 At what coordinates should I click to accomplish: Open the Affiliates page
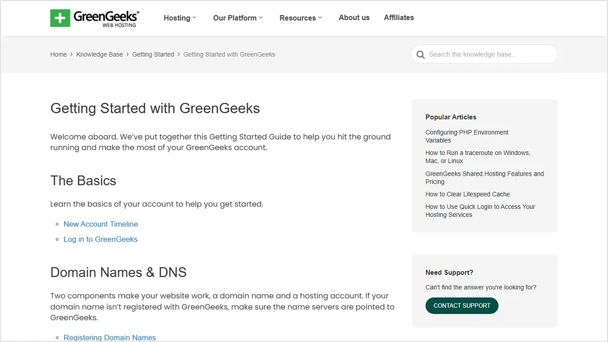point(399,18)
